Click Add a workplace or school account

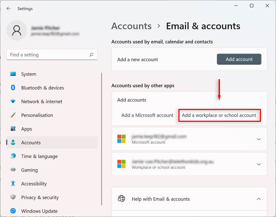(x=219, y=115)
